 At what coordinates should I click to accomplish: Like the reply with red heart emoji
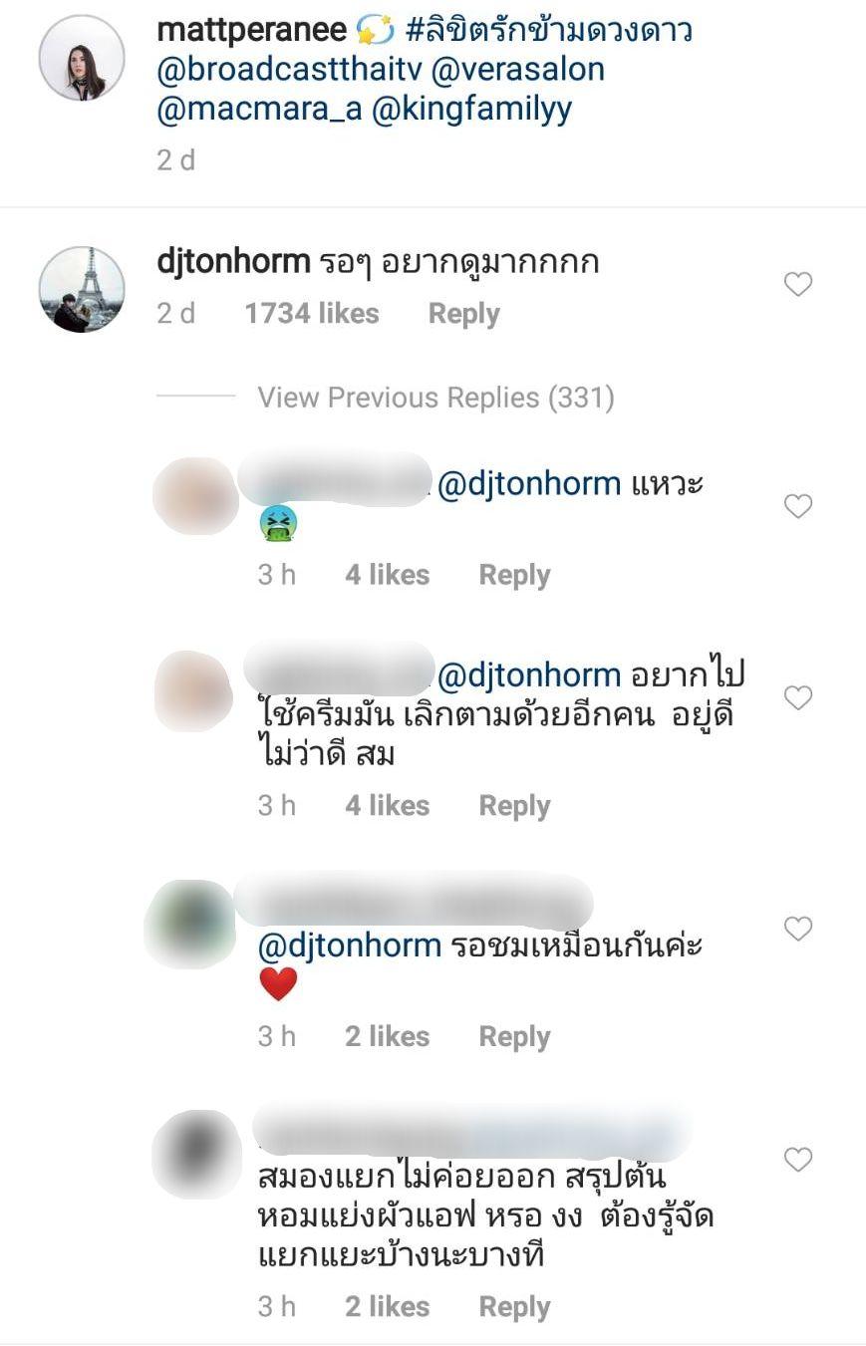coord(797,929)
